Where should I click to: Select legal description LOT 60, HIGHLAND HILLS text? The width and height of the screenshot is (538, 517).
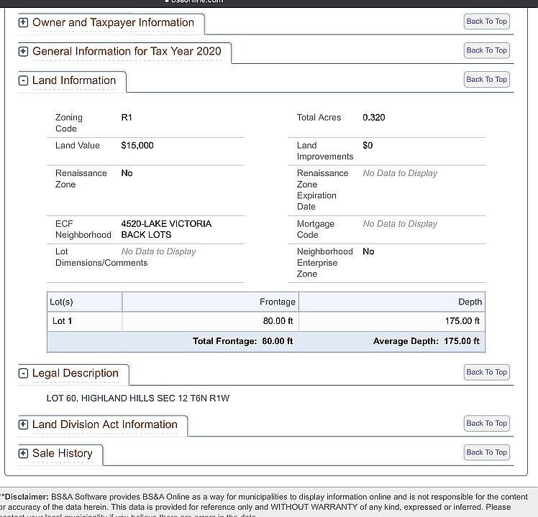[138, 399]
